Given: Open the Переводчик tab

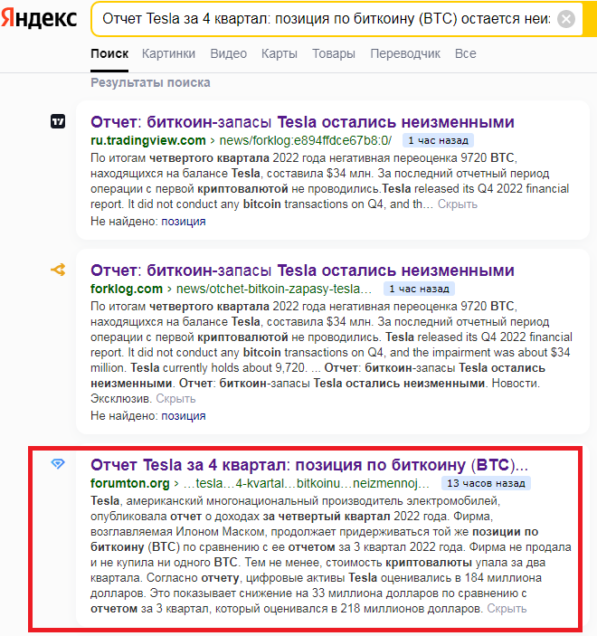Looking at the screenshot, I should coord(404,53).
